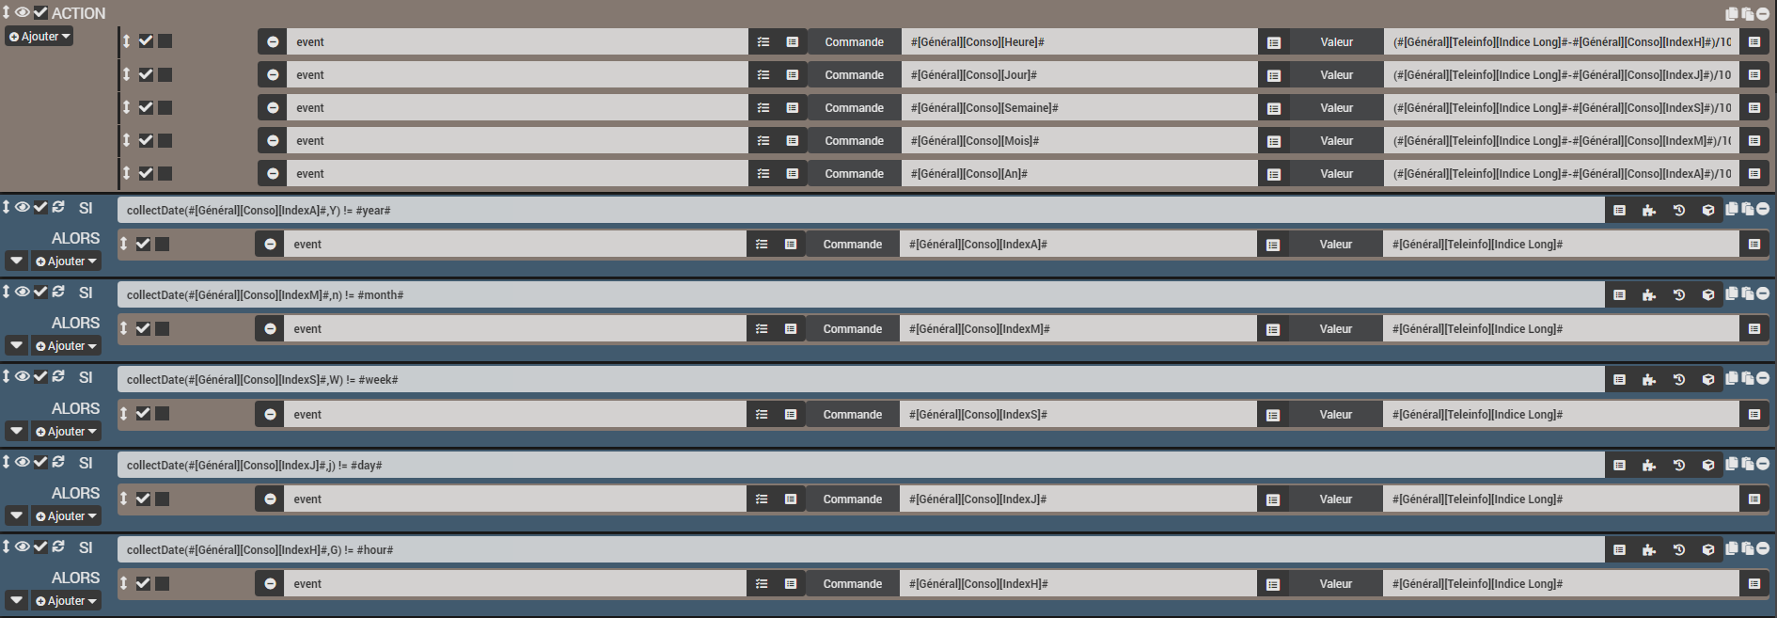
Task: Copy the IndexA year SI block
Action: click(x=1732, y=209)
